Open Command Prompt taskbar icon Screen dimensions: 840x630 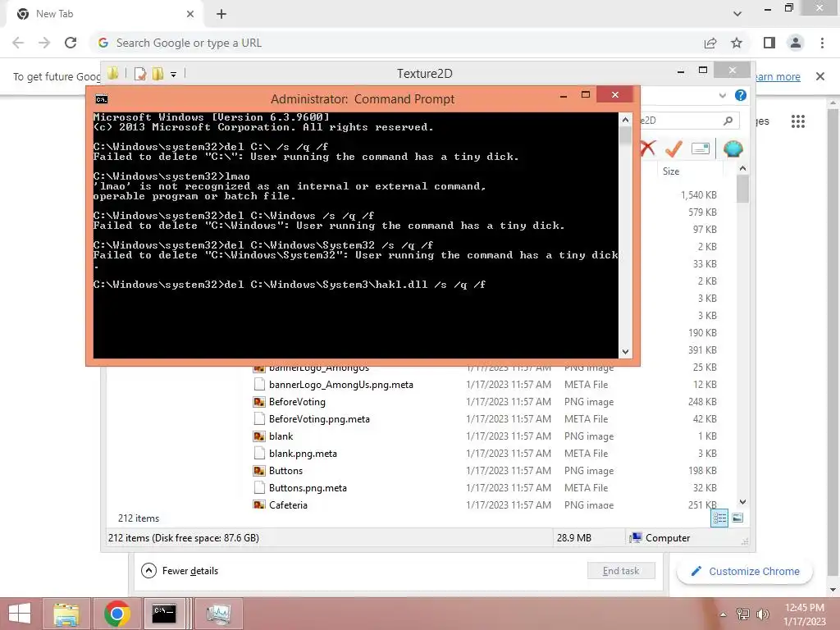(x=164, y=614)
